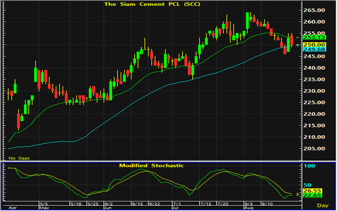Click the yellow 250.00 price tag

click(x=315, y=45)
